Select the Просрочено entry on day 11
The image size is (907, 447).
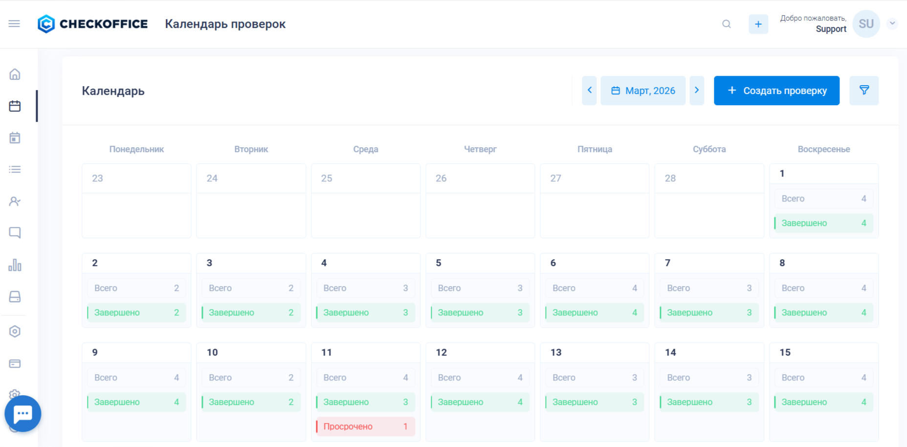365,426
